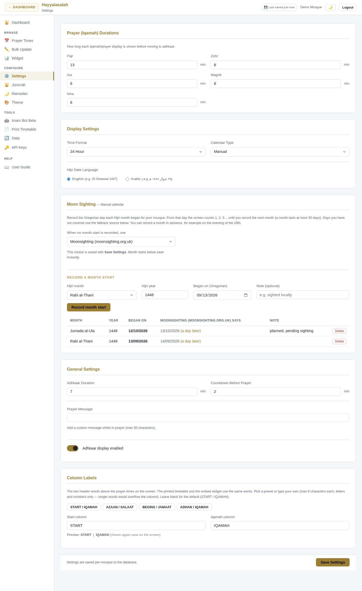Select Arabic Hijri date language

coord(127,179)
